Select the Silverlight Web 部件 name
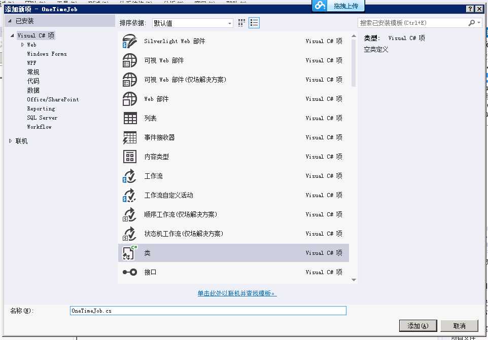 (x=175, y=41)
